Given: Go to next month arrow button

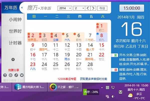Looking at the screenshot, I should [93, 8].
